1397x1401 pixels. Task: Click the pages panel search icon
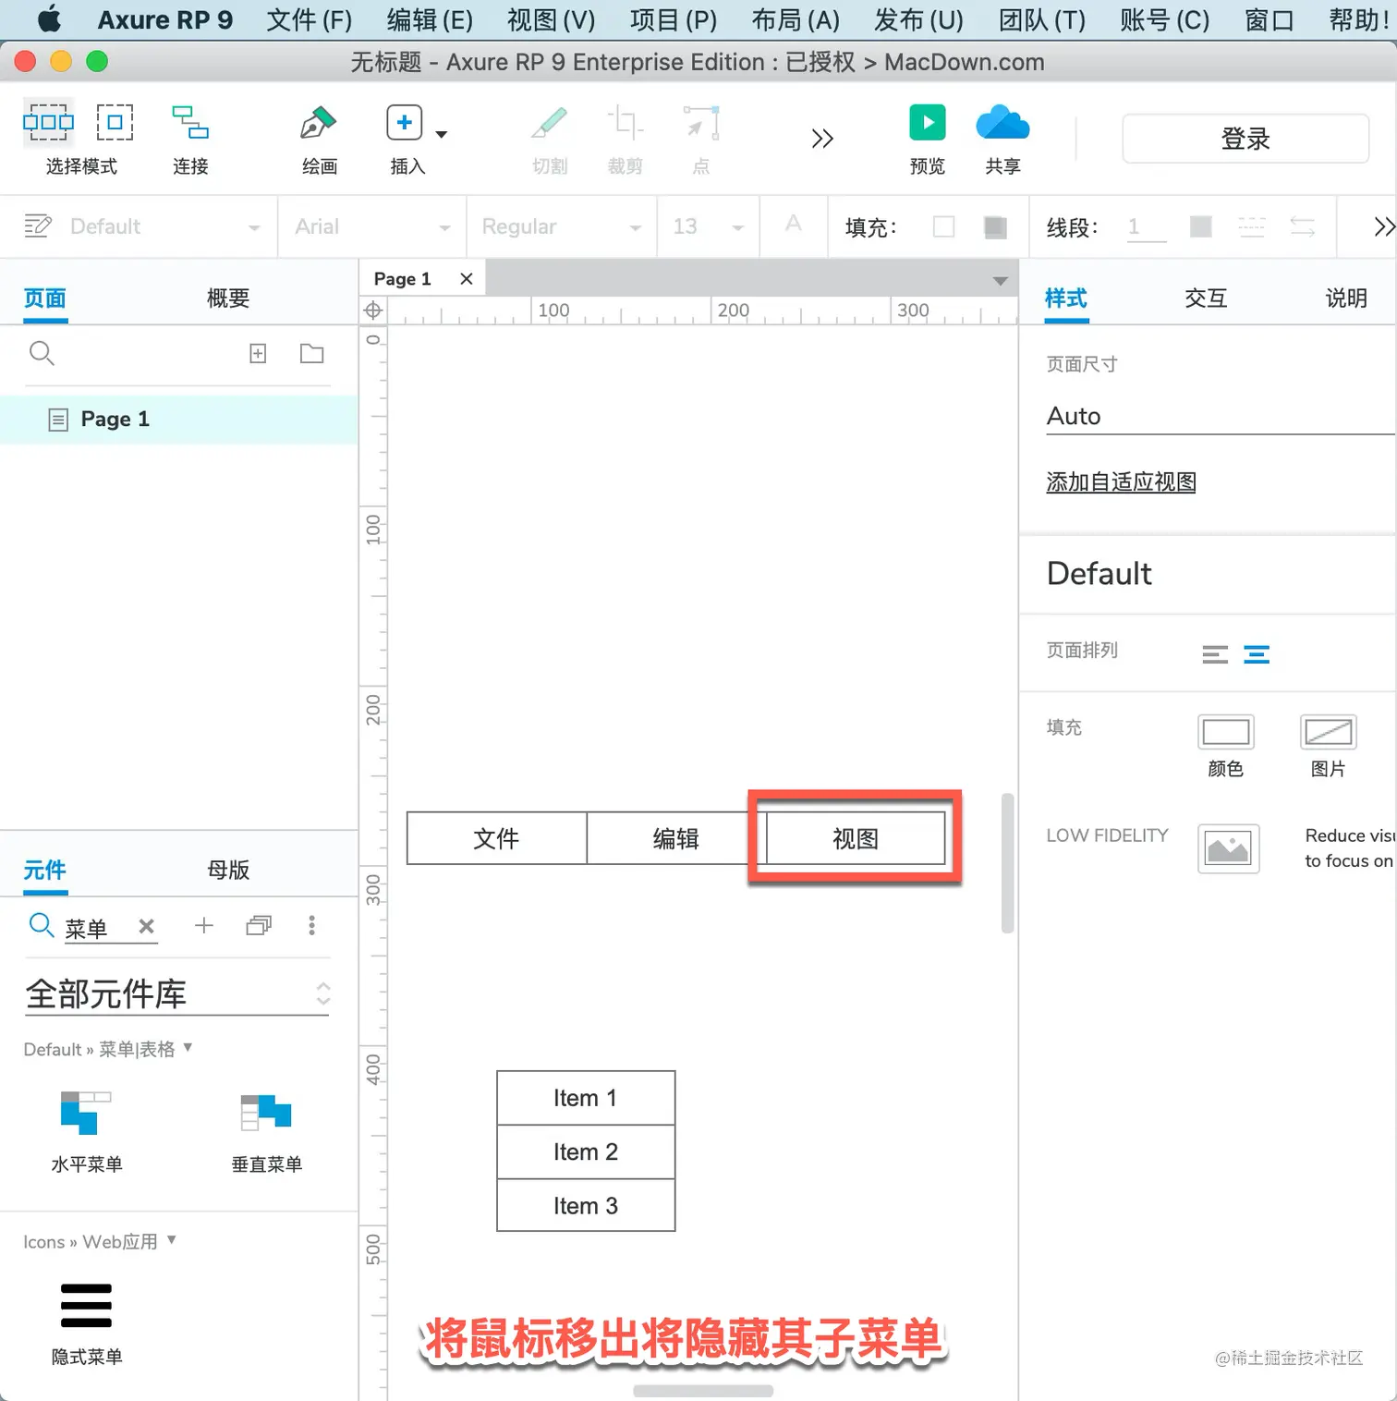(x=42, y=353)
